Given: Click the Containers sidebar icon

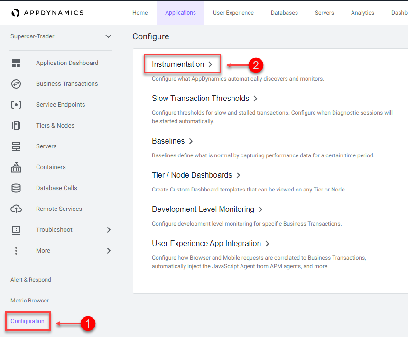Looking at the screenshot, I should pos(16,167).
